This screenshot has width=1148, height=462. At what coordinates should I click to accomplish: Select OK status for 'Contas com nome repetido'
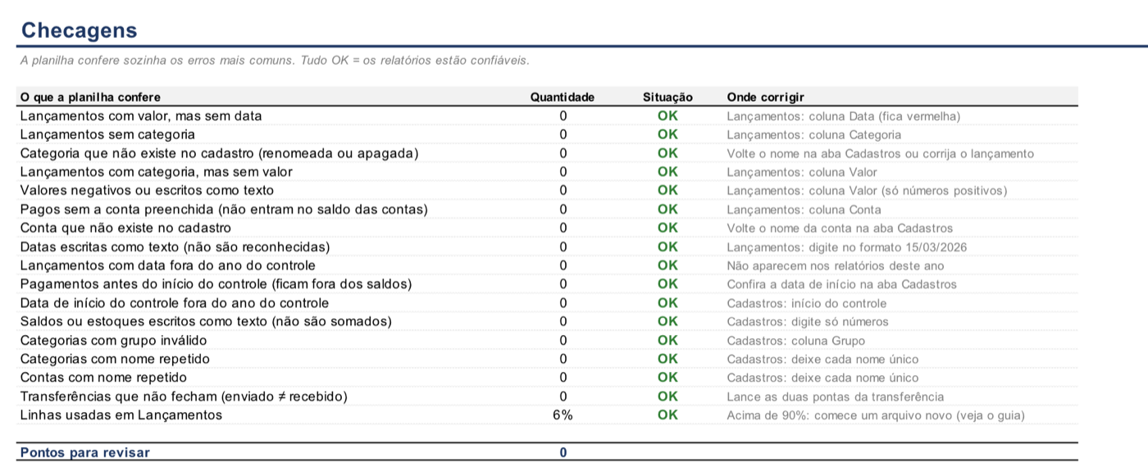(x=667, y=378)
